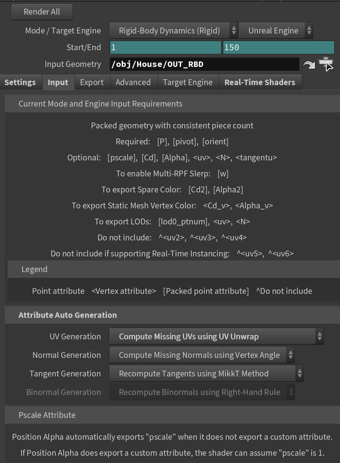Open the Advanced tab
The image size is (340, 463).
click(133, 82)
